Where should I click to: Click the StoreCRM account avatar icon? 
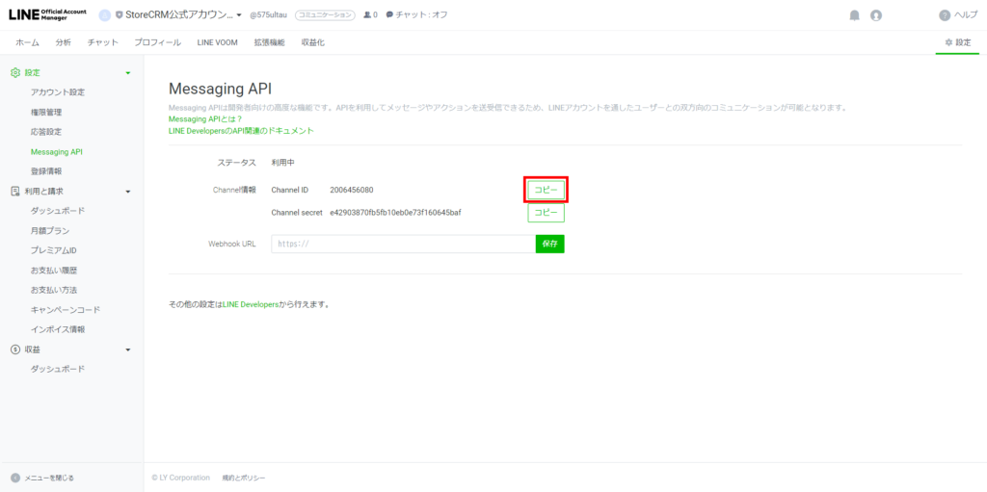(105, 15)
